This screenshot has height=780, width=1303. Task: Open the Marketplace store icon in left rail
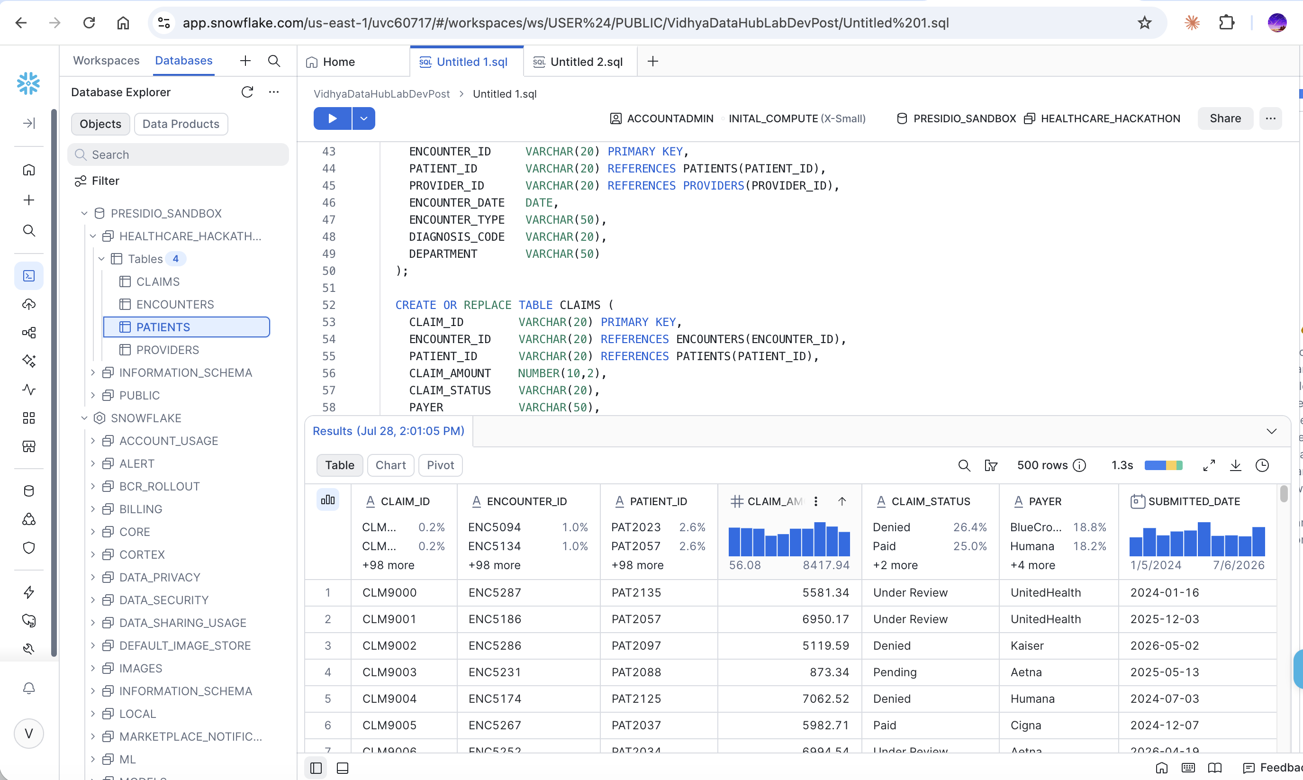click(x=29, y=446)
